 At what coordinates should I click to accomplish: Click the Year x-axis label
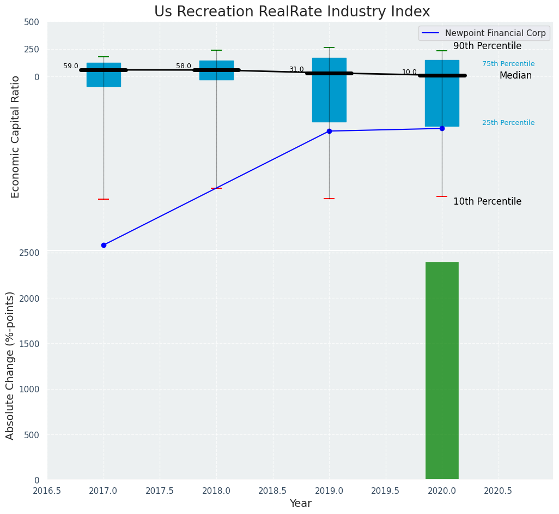coord(300,504)
